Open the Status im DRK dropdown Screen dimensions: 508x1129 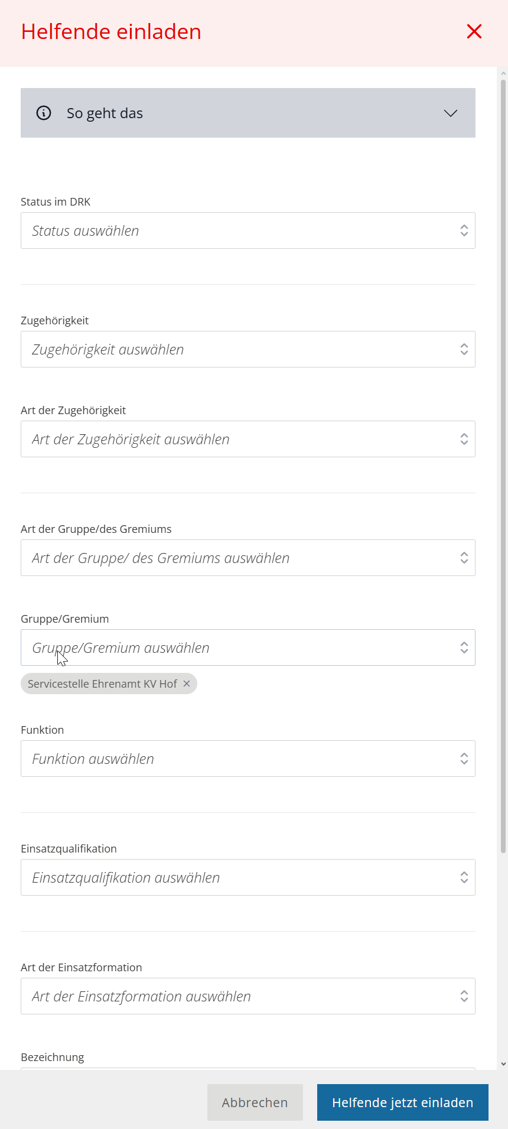(x=236, y=230)
